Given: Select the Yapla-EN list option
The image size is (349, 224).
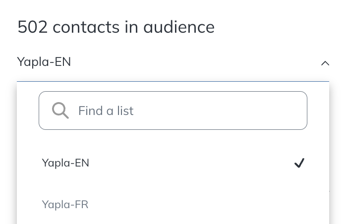Looking at the screenshot, I should pos(173,163).
